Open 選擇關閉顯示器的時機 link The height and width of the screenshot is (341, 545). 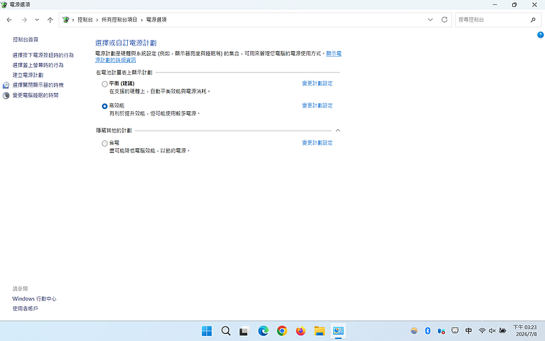coord(38,85)
